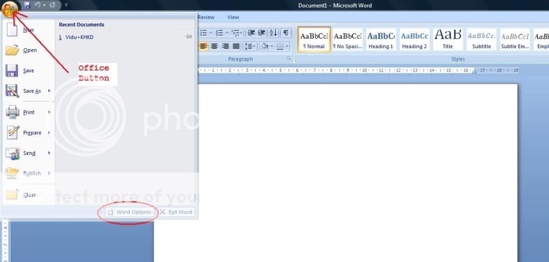Select Justify alignment
Image resolution: width=549 pixels, height=262 pixels.
236,46
